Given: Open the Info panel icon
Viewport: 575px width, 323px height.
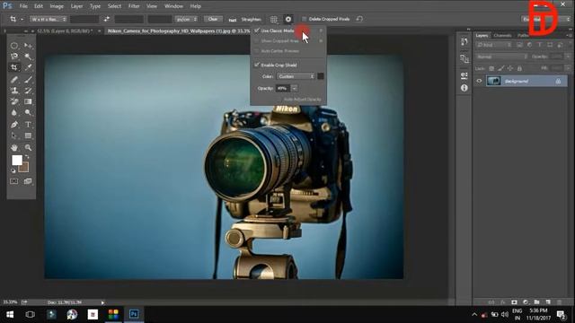Looking at the screenshot, I should (464, 88).
